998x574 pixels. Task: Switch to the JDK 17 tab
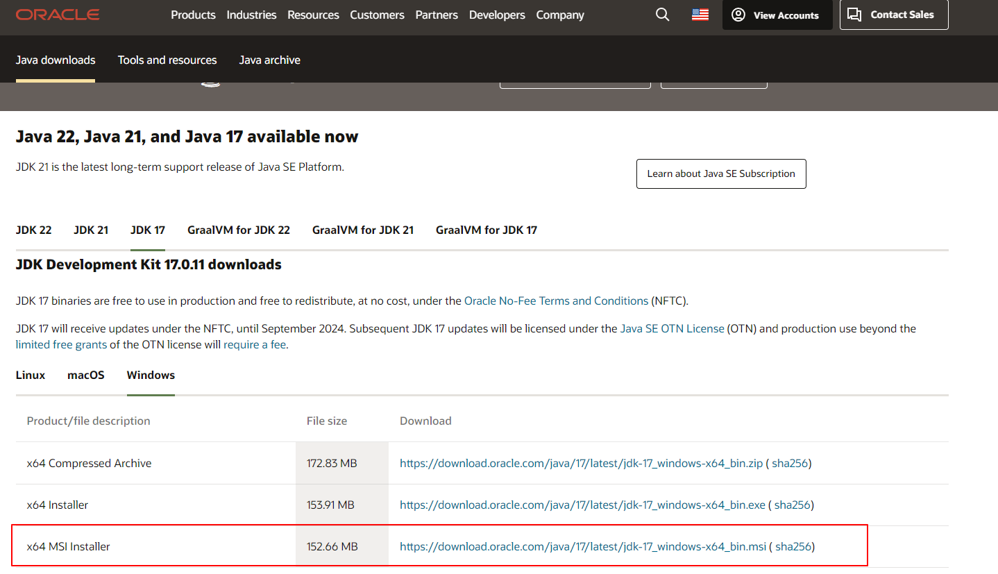click(148, 230)
